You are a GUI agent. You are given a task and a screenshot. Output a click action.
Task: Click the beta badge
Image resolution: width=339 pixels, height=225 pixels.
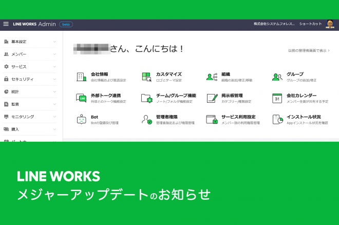(x=66, y=25)
